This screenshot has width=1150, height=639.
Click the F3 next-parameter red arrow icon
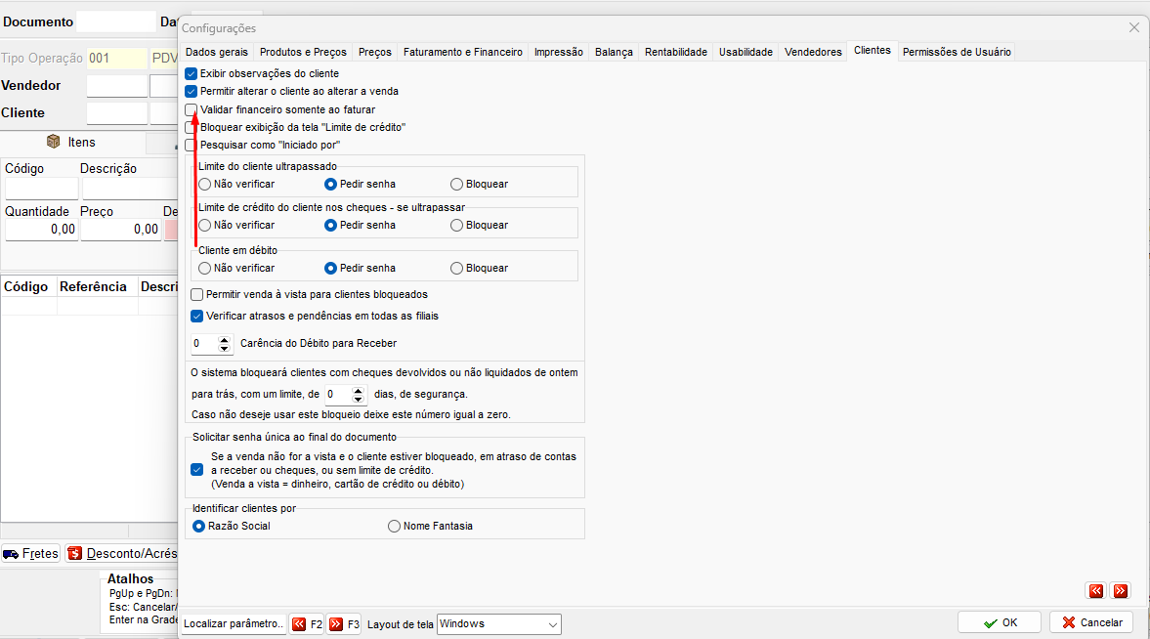[336, 624]
